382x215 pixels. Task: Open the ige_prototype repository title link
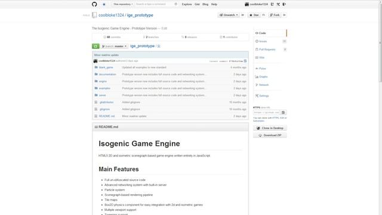click(140, 15)
